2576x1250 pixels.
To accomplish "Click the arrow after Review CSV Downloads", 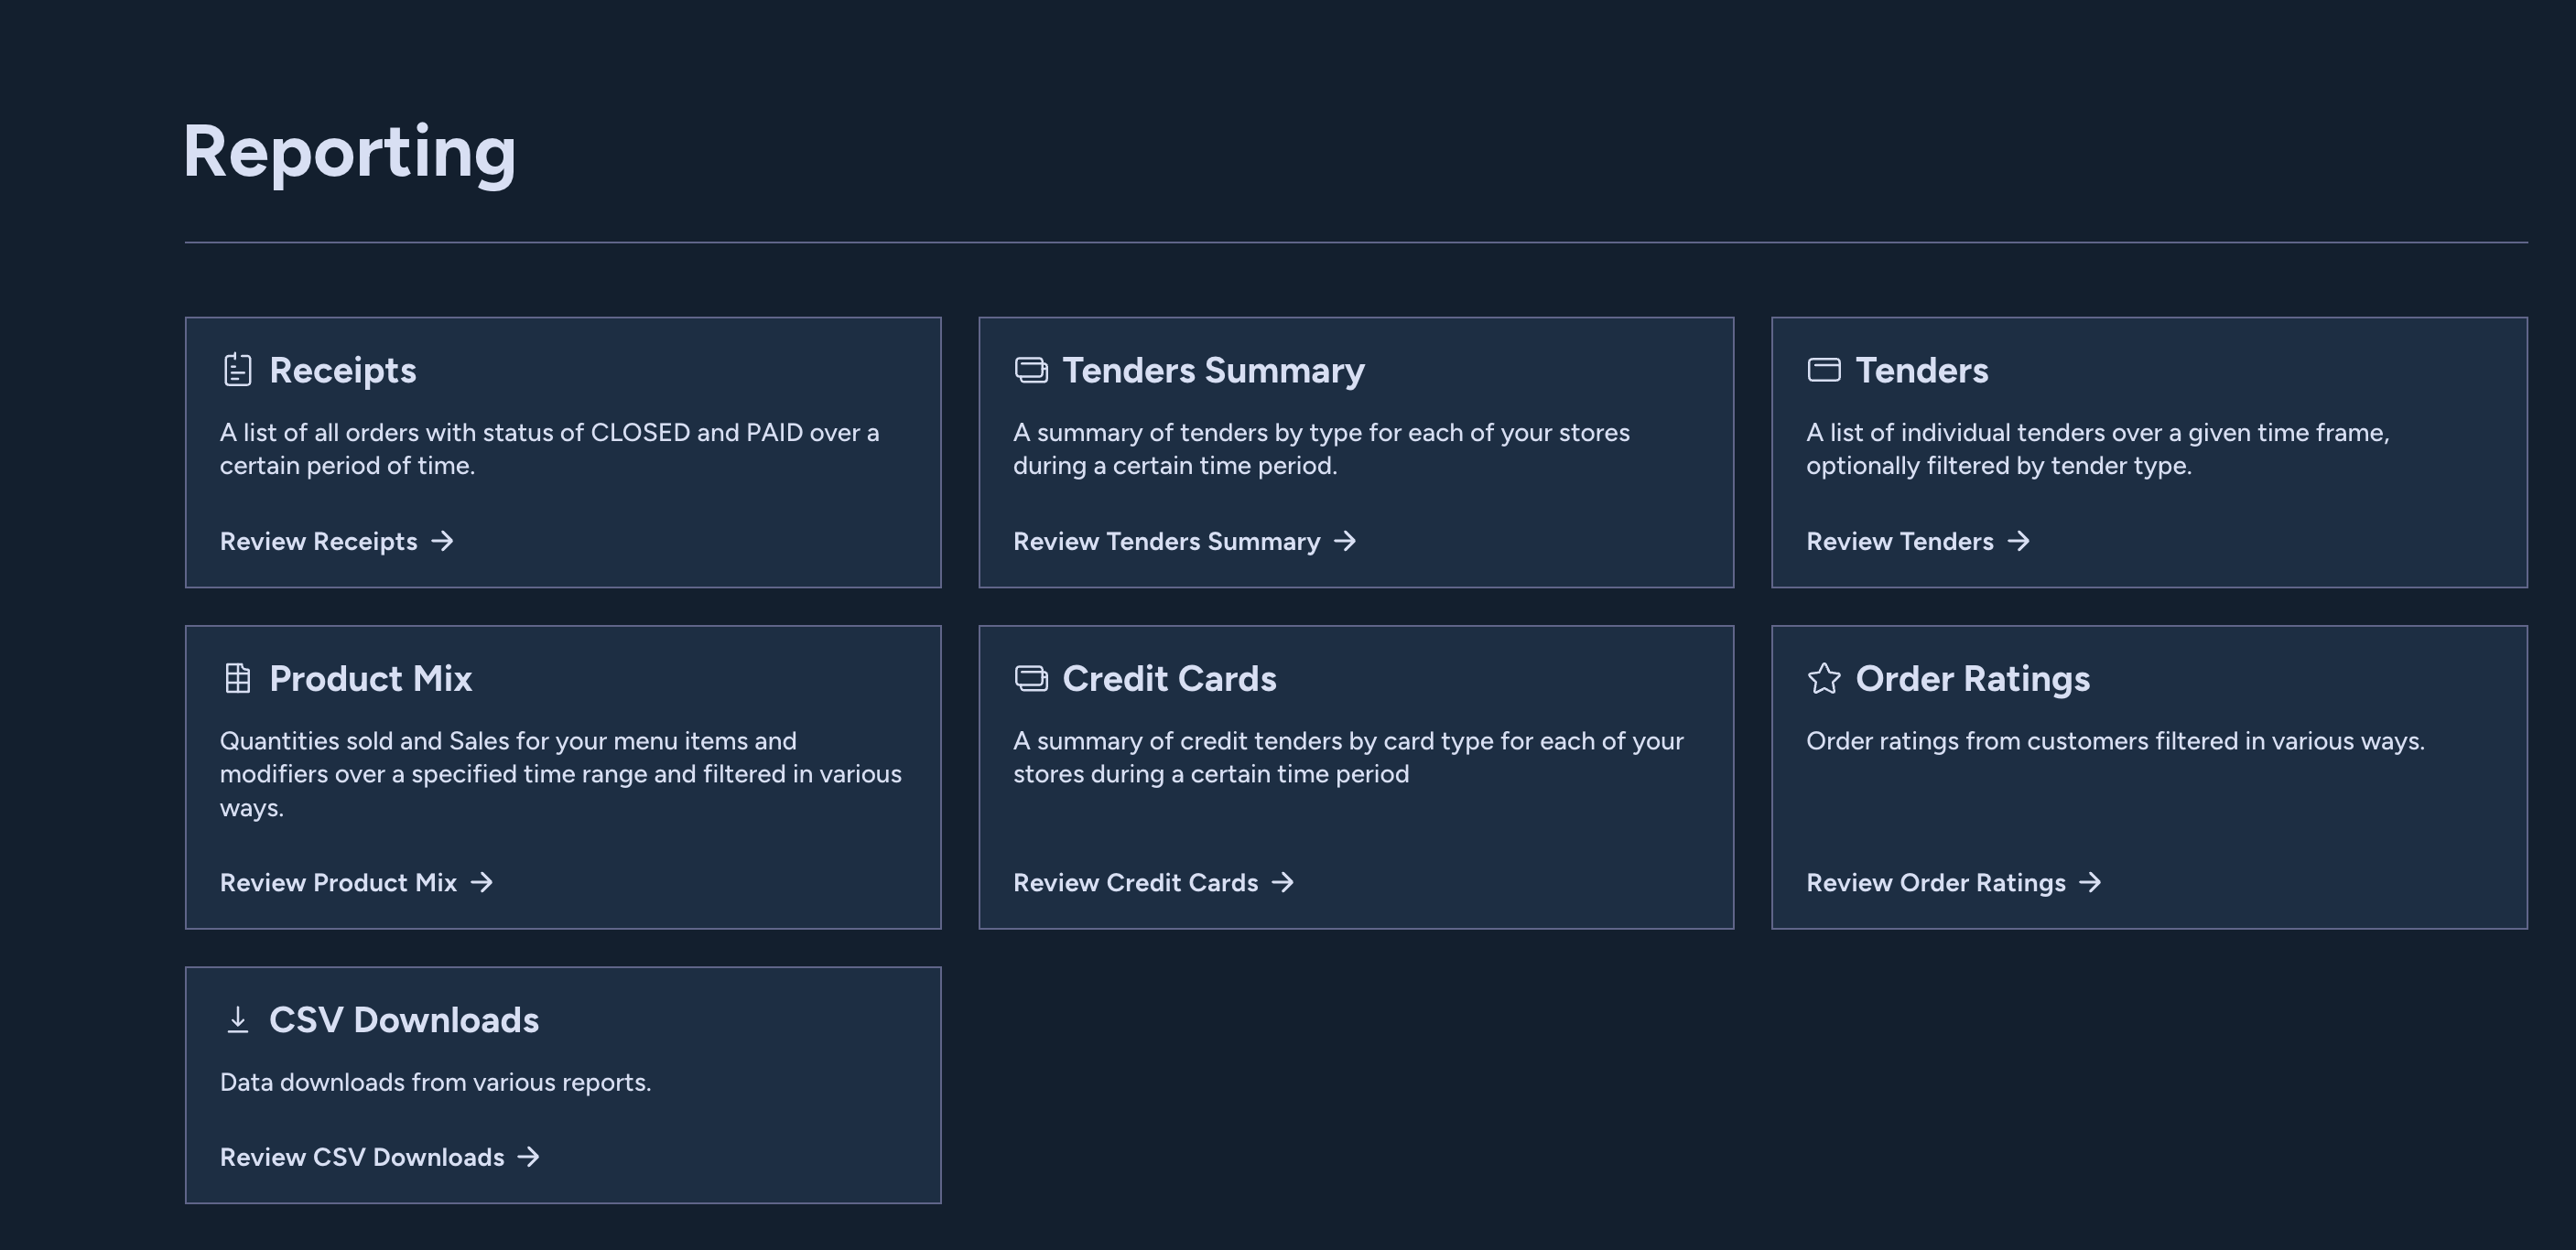I will tap(529, 1157).
